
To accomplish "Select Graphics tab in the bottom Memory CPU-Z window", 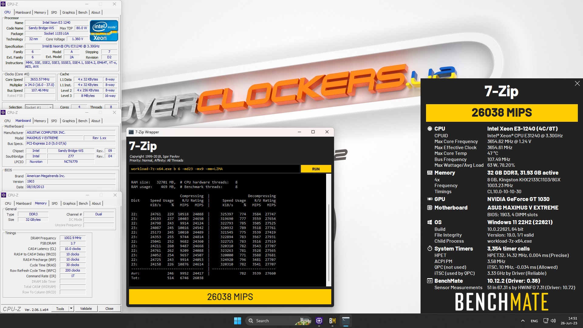I will 69,203.
